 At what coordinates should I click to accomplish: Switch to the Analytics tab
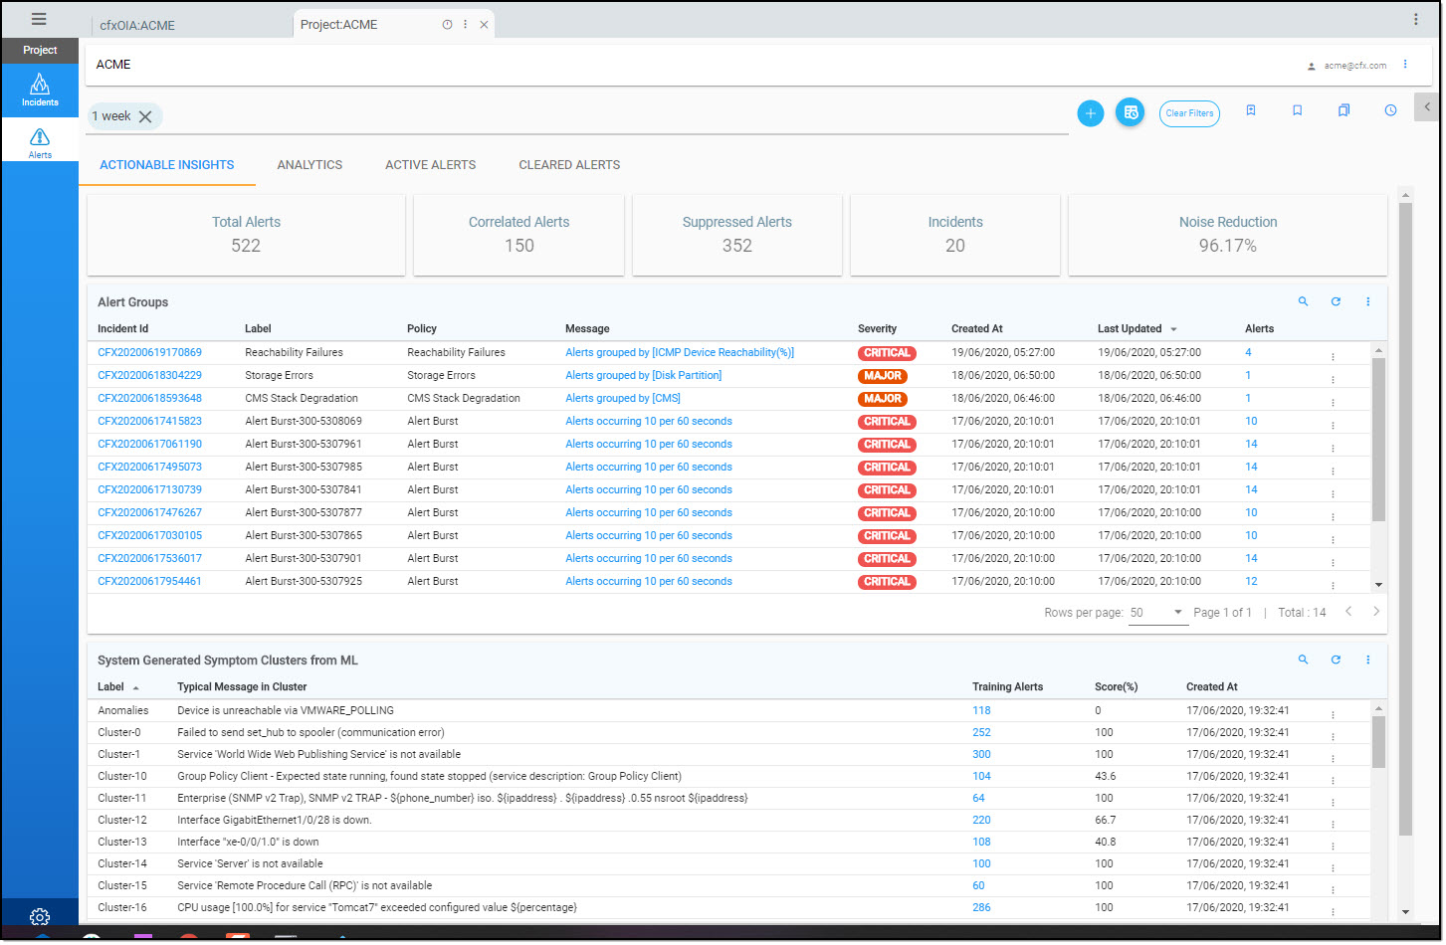pos(310,165)
